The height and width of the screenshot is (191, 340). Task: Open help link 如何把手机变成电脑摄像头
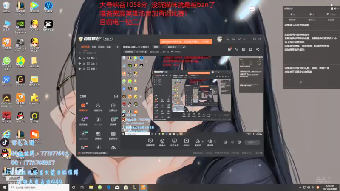(94, 153)
